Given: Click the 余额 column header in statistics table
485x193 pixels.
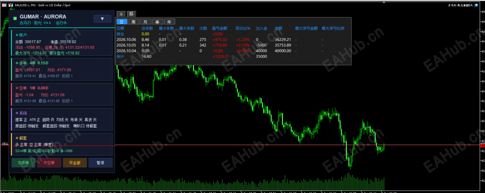Looking at the screenshot, I should [x=278, y=29].
